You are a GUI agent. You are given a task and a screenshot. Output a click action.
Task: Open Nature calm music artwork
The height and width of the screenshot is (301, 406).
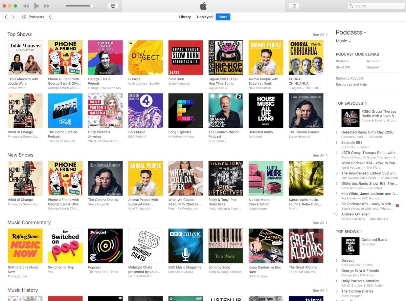click(306, 178)
